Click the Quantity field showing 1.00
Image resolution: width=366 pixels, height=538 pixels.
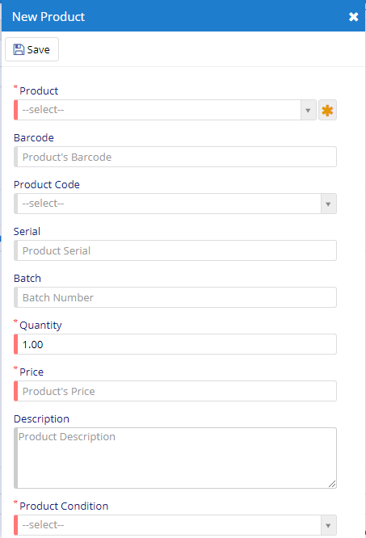click(x=175, y=344)
